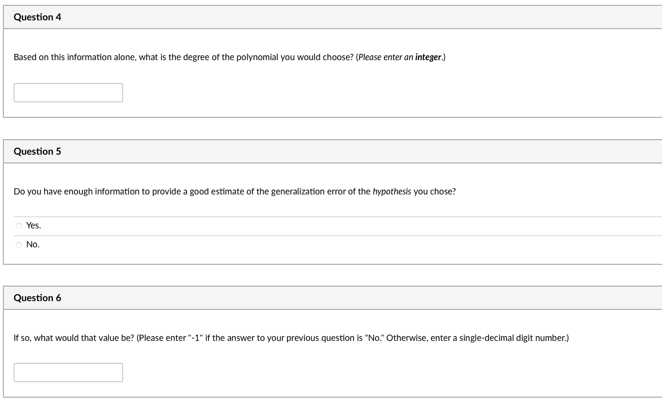The height and width of the screenshot is (419, 662).
Task: Click the "Yes." option label text
Action: (x=33, y=226)
